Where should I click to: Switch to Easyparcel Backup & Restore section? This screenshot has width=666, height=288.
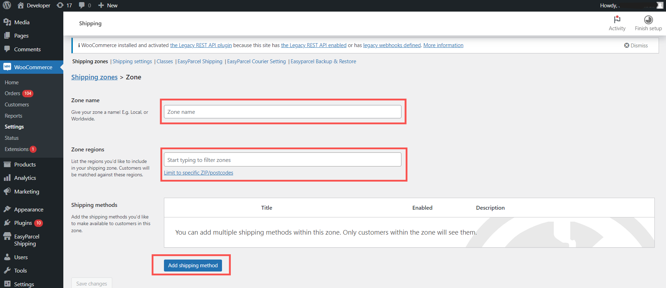[323, 61]
